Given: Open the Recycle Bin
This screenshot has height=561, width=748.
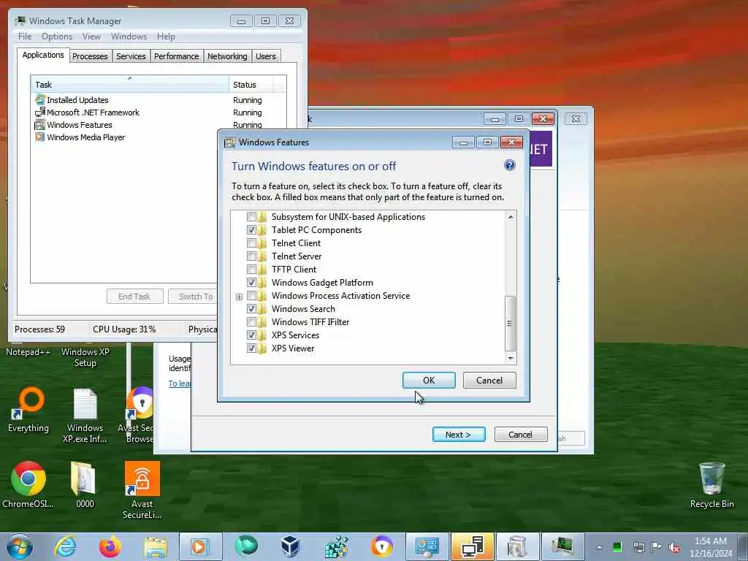Looking at the screenshot, I should point(711,485).
